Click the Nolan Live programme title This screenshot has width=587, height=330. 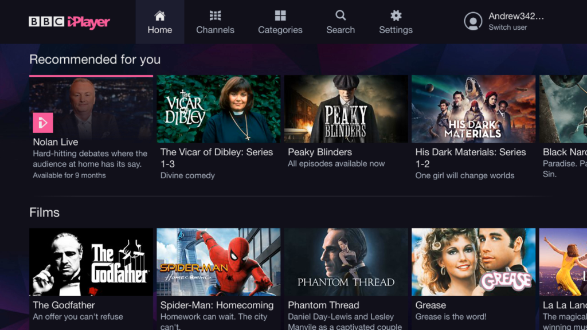pyautogui.click(x=56, y=142)
